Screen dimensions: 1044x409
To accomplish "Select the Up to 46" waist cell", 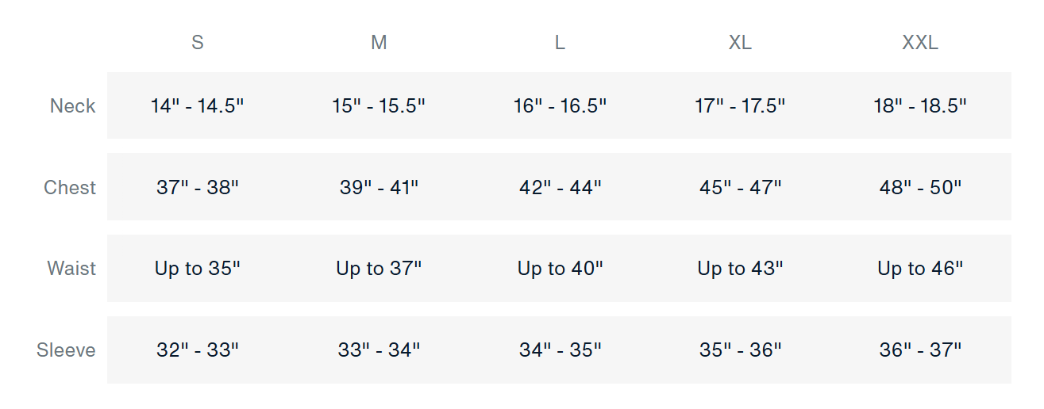I will [920, 269].
